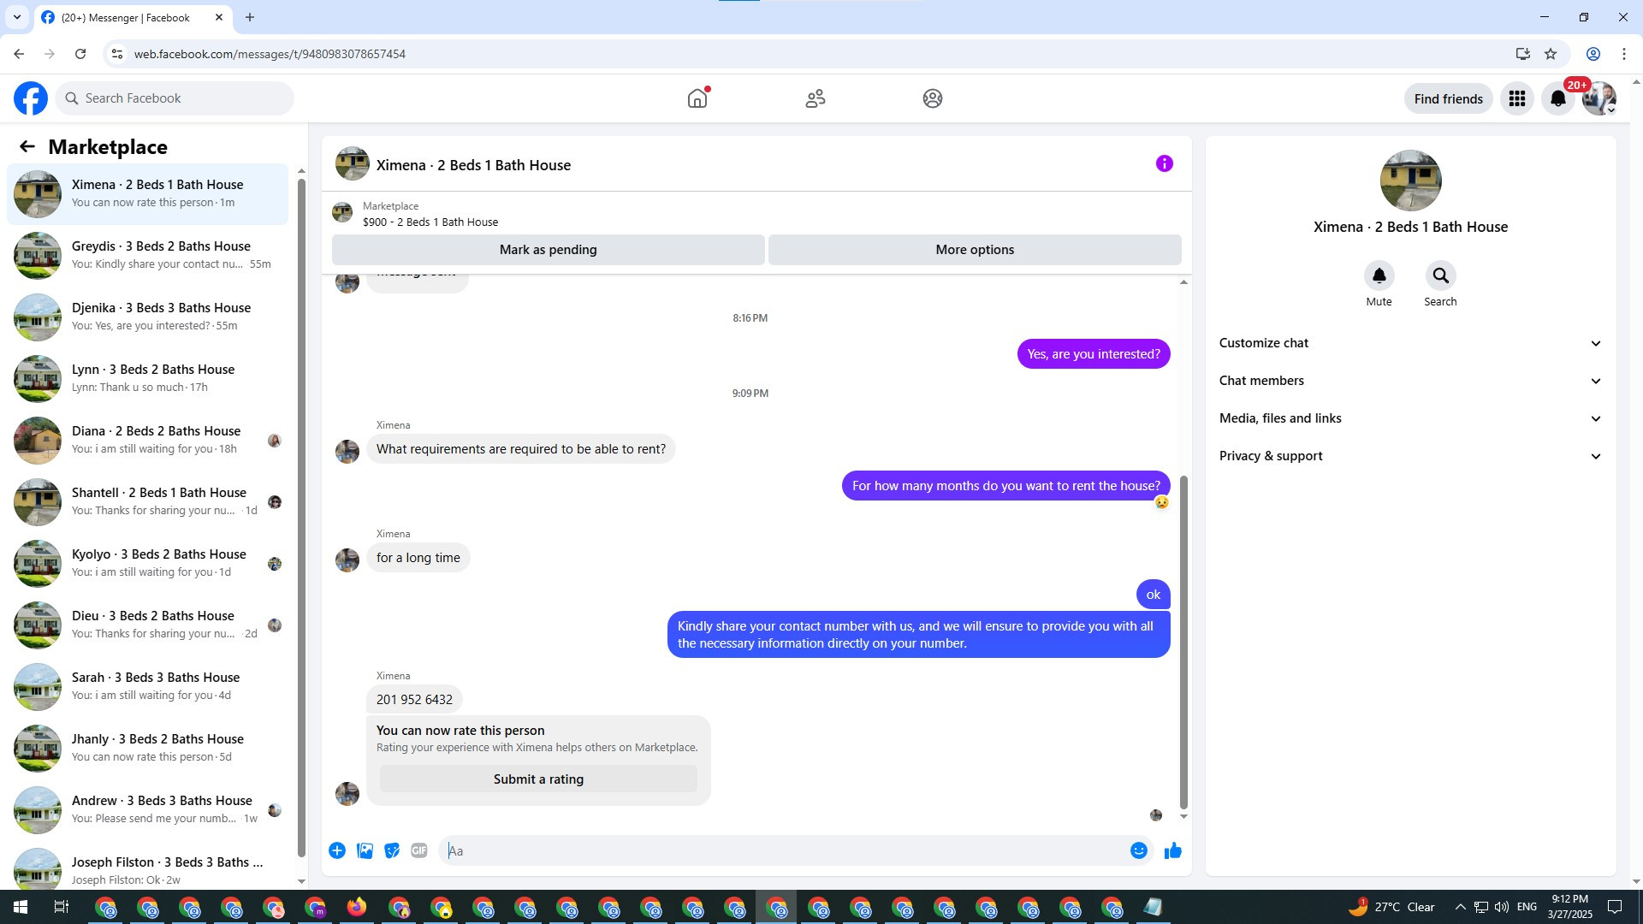Show hidden system tray icons
1643x924 pixels.
tap(1460, 907)
